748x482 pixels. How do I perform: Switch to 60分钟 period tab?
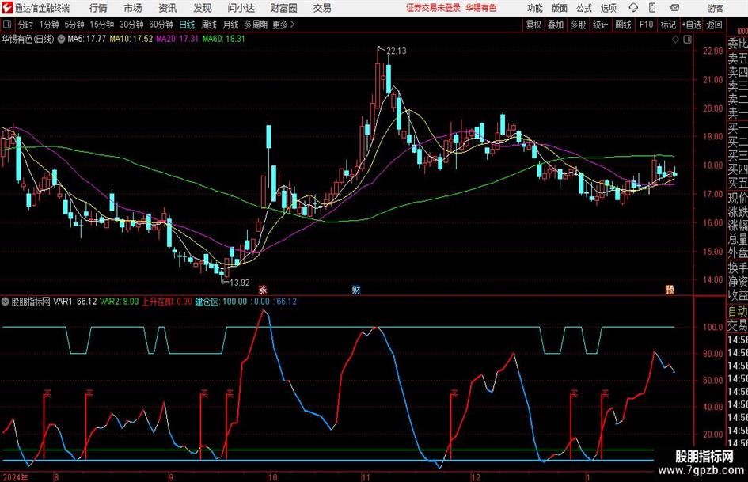(x=161, y=25)
